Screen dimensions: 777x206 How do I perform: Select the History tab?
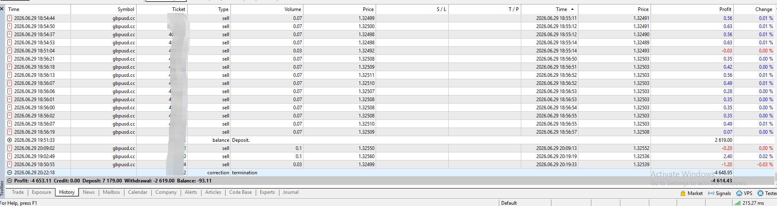click(67, 192)
